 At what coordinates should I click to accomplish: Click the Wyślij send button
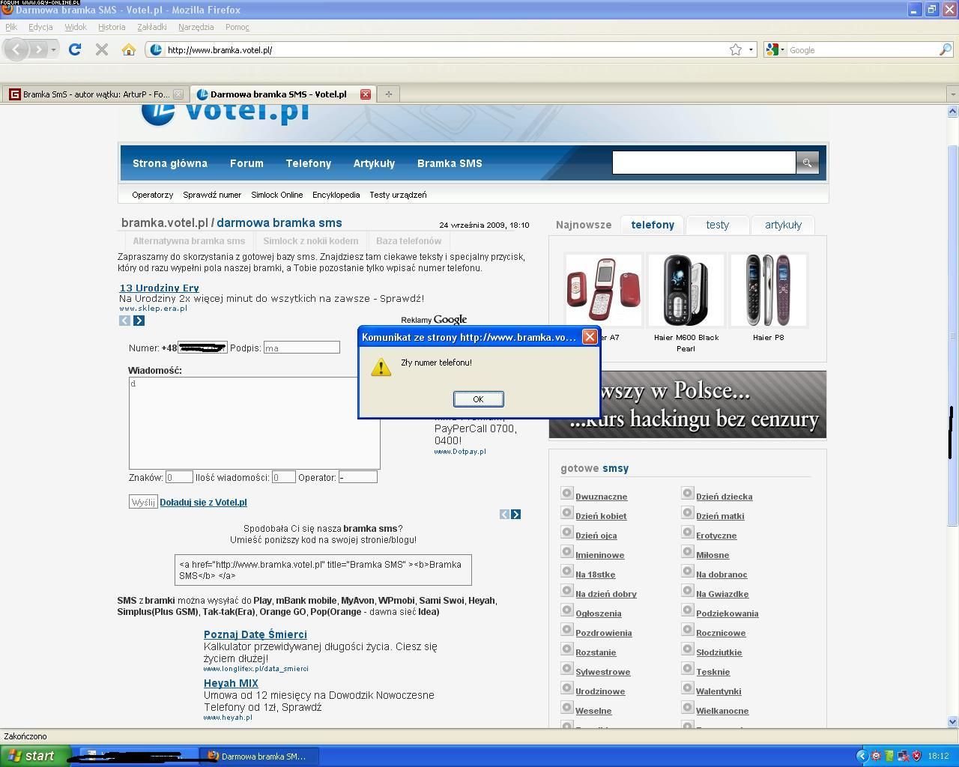tap(143, 502)
